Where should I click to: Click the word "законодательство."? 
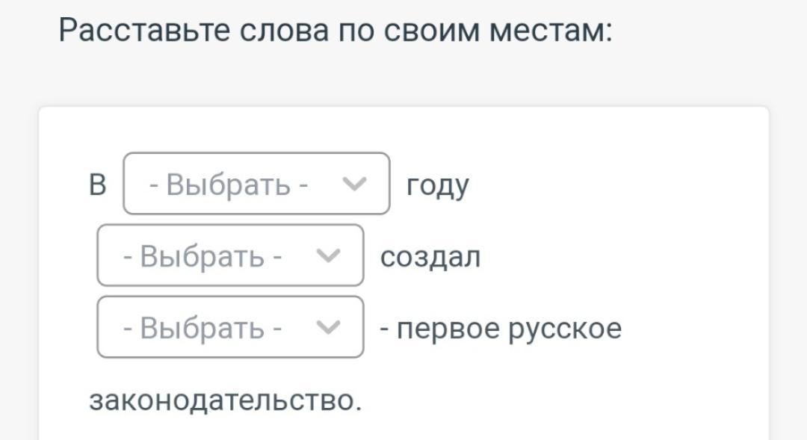coord(225,400)
